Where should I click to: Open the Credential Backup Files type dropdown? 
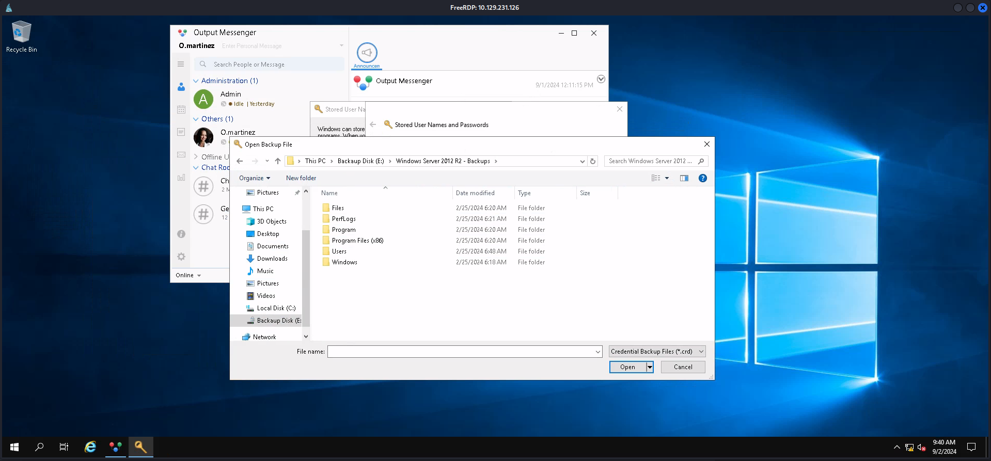(x=657, y=352)
